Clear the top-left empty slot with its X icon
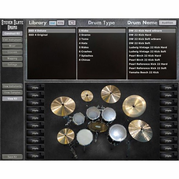This screenshot has width=179, height=179. tap(43, 86)
